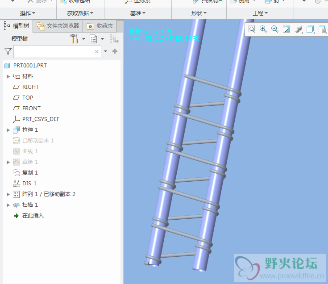Open the tree columns display icon

93,39
